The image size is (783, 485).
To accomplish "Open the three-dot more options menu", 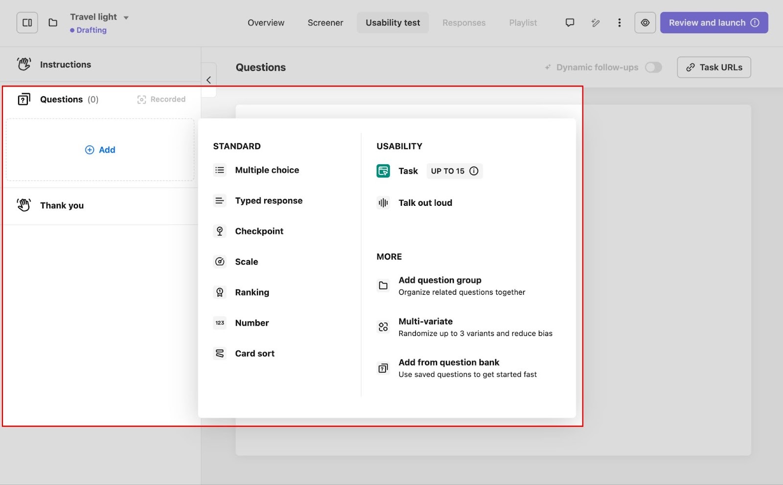I will point(619,23).
